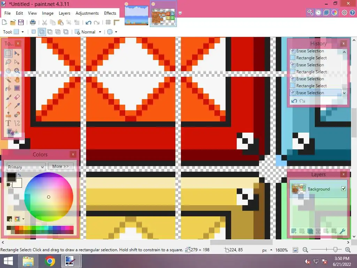Open the Layers menu
Image resolution: width=357 pixels, height=268 pixels.
[x=64, y=13]
